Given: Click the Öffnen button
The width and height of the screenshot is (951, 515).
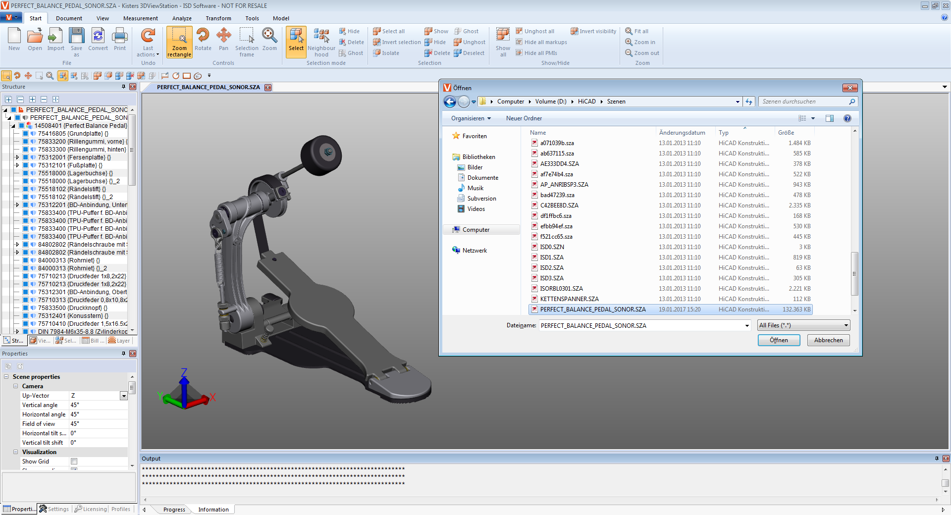Looking at the screenshot, I should click(779, 340).
